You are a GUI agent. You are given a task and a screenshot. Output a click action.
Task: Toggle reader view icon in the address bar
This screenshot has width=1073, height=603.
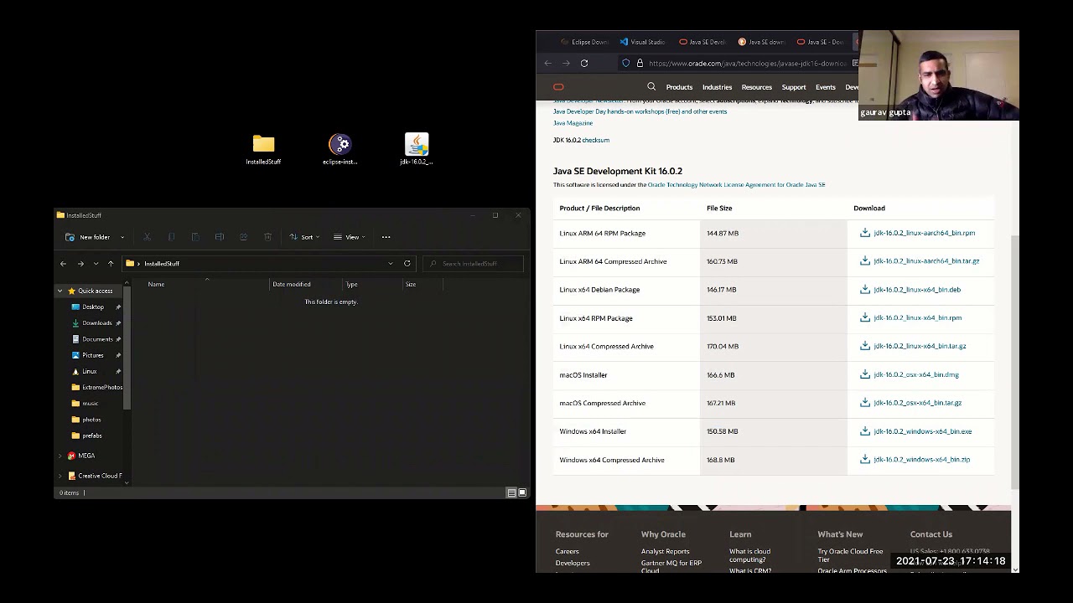click(x=855, y=63)
